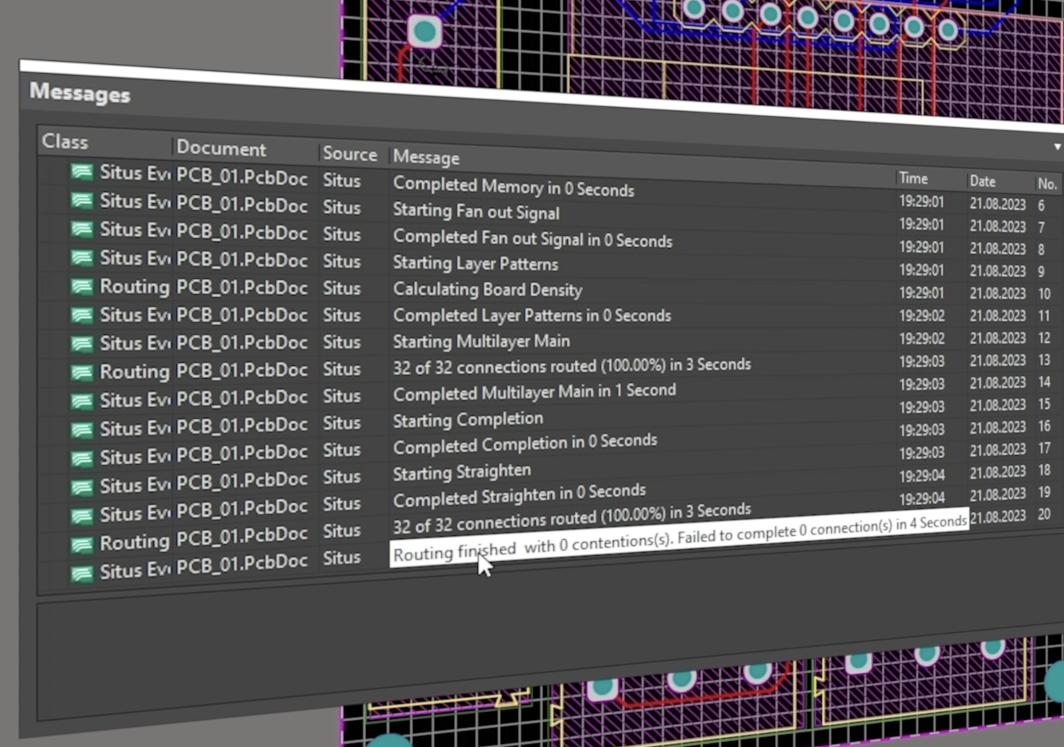Open the Messages panel options dropdown arrow
Screen dimensions: 1064x747
[x=1057, y=147]
